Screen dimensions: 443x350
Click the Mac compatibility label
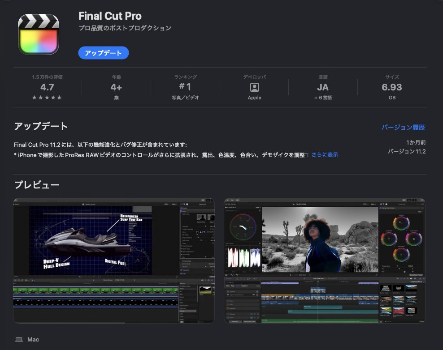(x=33, y=339)
